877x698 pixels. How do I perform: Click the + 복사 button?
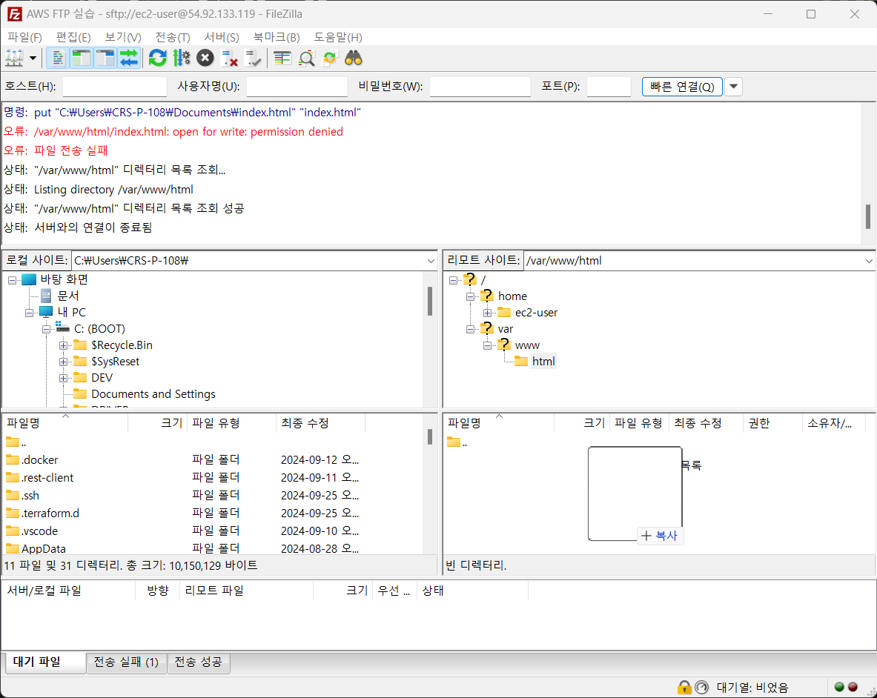click(660, 536)
